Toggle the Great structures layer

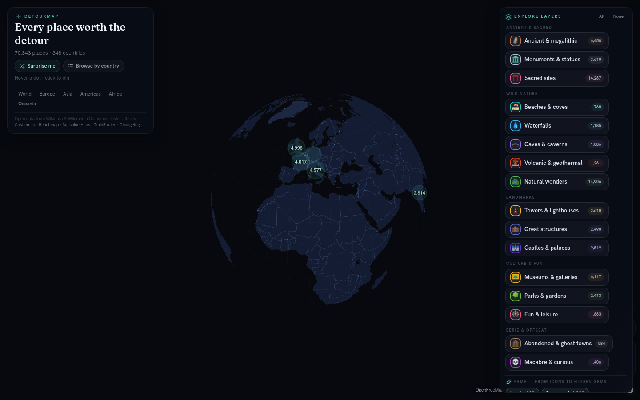557,229
